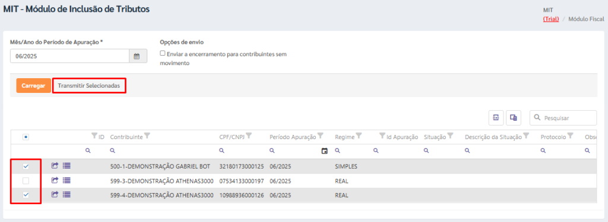This screenshot has height=222, width=608.
Task: Click Transmitir Selecionadas button
Action: coord(89,86)
